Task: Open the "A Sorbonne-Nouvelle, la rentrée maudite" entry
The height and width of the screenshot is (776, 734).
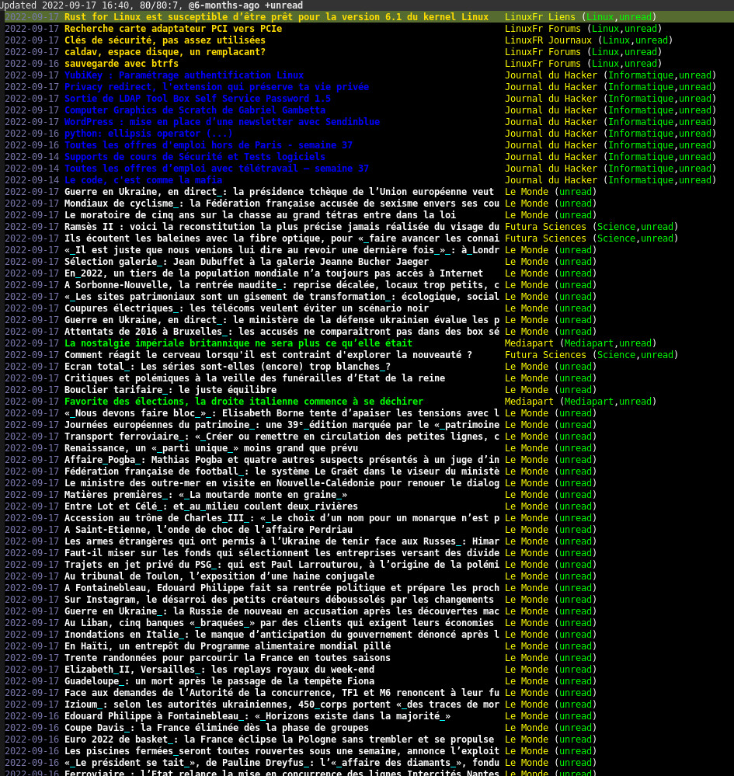Action: (282, 284)
